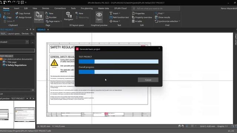Click the Number pages command
The width and height of the screenshot is (237, 133).
(51, 17)
